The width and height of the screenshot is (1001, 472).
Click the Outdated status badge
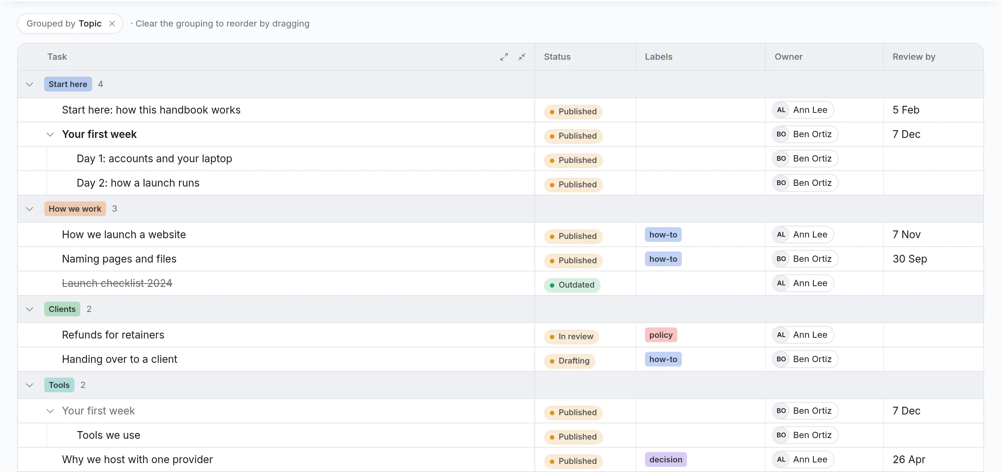[572, 285]
